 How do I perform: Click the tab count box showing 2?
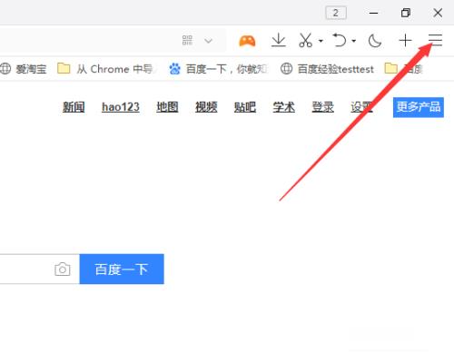[x=336, y=13]
